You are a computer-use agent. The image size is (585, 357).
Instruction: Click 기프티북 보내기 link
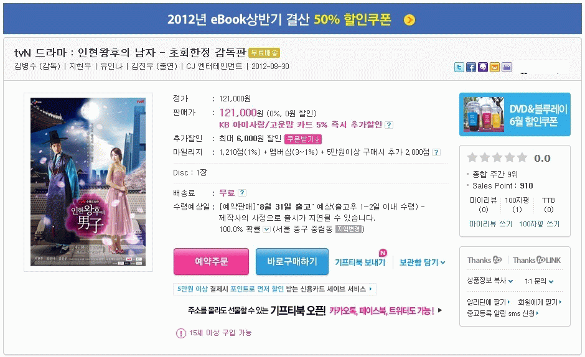[360, 262]
